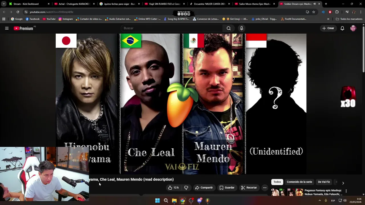
Task: Open Online MP3 Cutter bookmark
Action: (147, 19)
